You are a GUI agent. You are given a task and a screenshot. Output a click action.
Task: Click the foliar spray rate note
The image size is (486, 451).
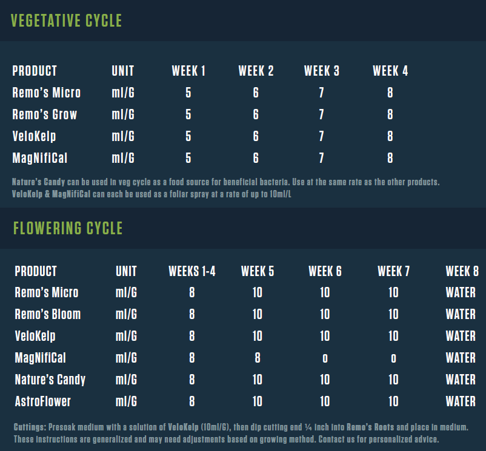pos(151,194)
